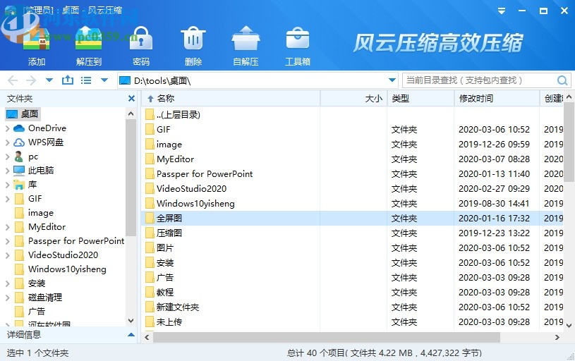Click the file list vertical scrollbar thumb

point(569,142)
